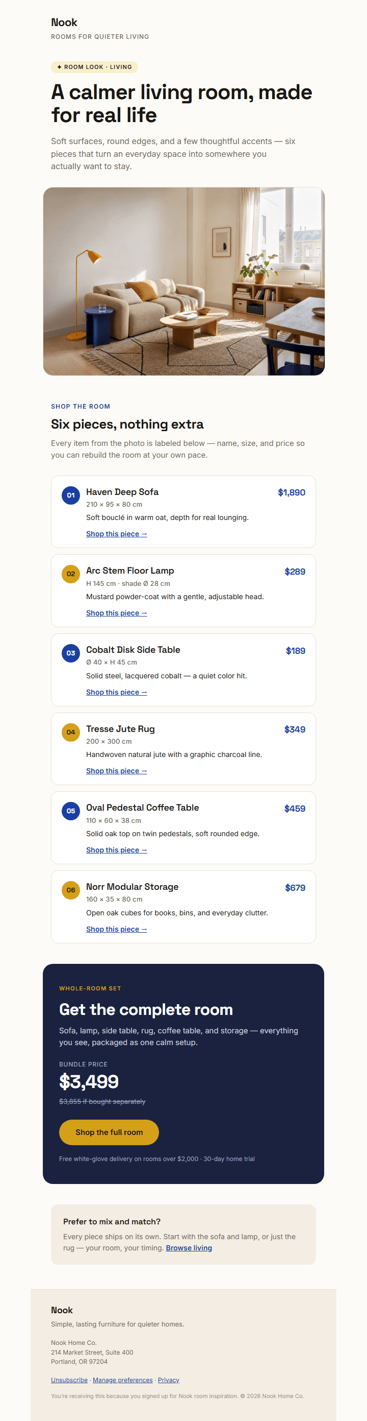This screenshot has width=367, height=1421.
Task: Click the Room Look · Living tag
Action: coord(95,67)
